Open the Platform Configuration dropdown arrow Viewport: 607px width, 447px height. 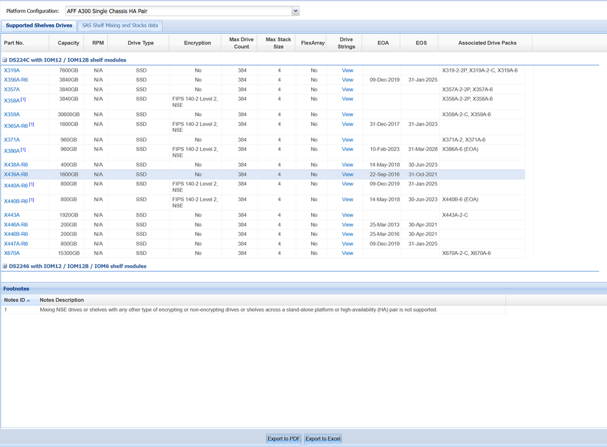tap(295, 11)
